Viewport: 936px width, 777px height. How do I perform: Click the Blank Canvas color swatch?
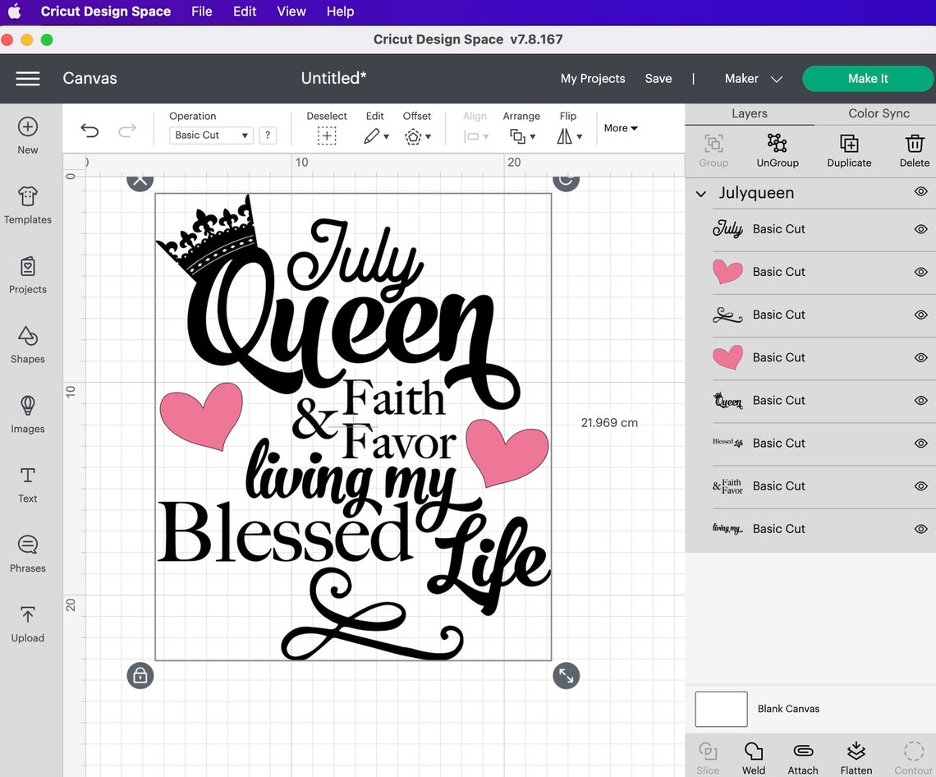720,708
